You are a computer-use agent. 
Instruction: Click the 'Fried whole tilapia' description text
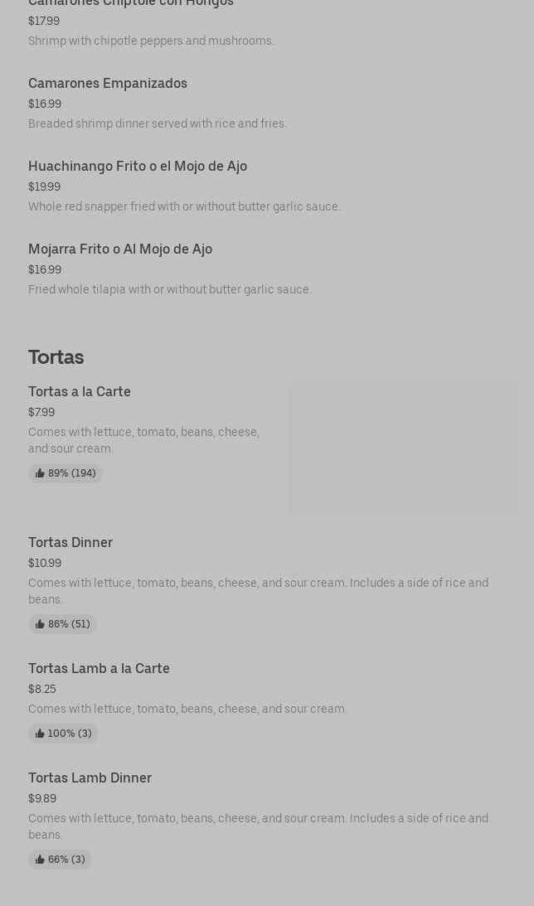[169, 289]
